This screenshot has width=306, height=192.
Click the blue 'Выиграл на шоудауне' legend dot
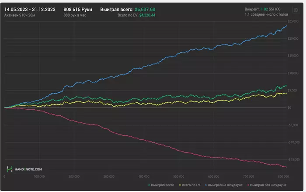pos(206,185)
